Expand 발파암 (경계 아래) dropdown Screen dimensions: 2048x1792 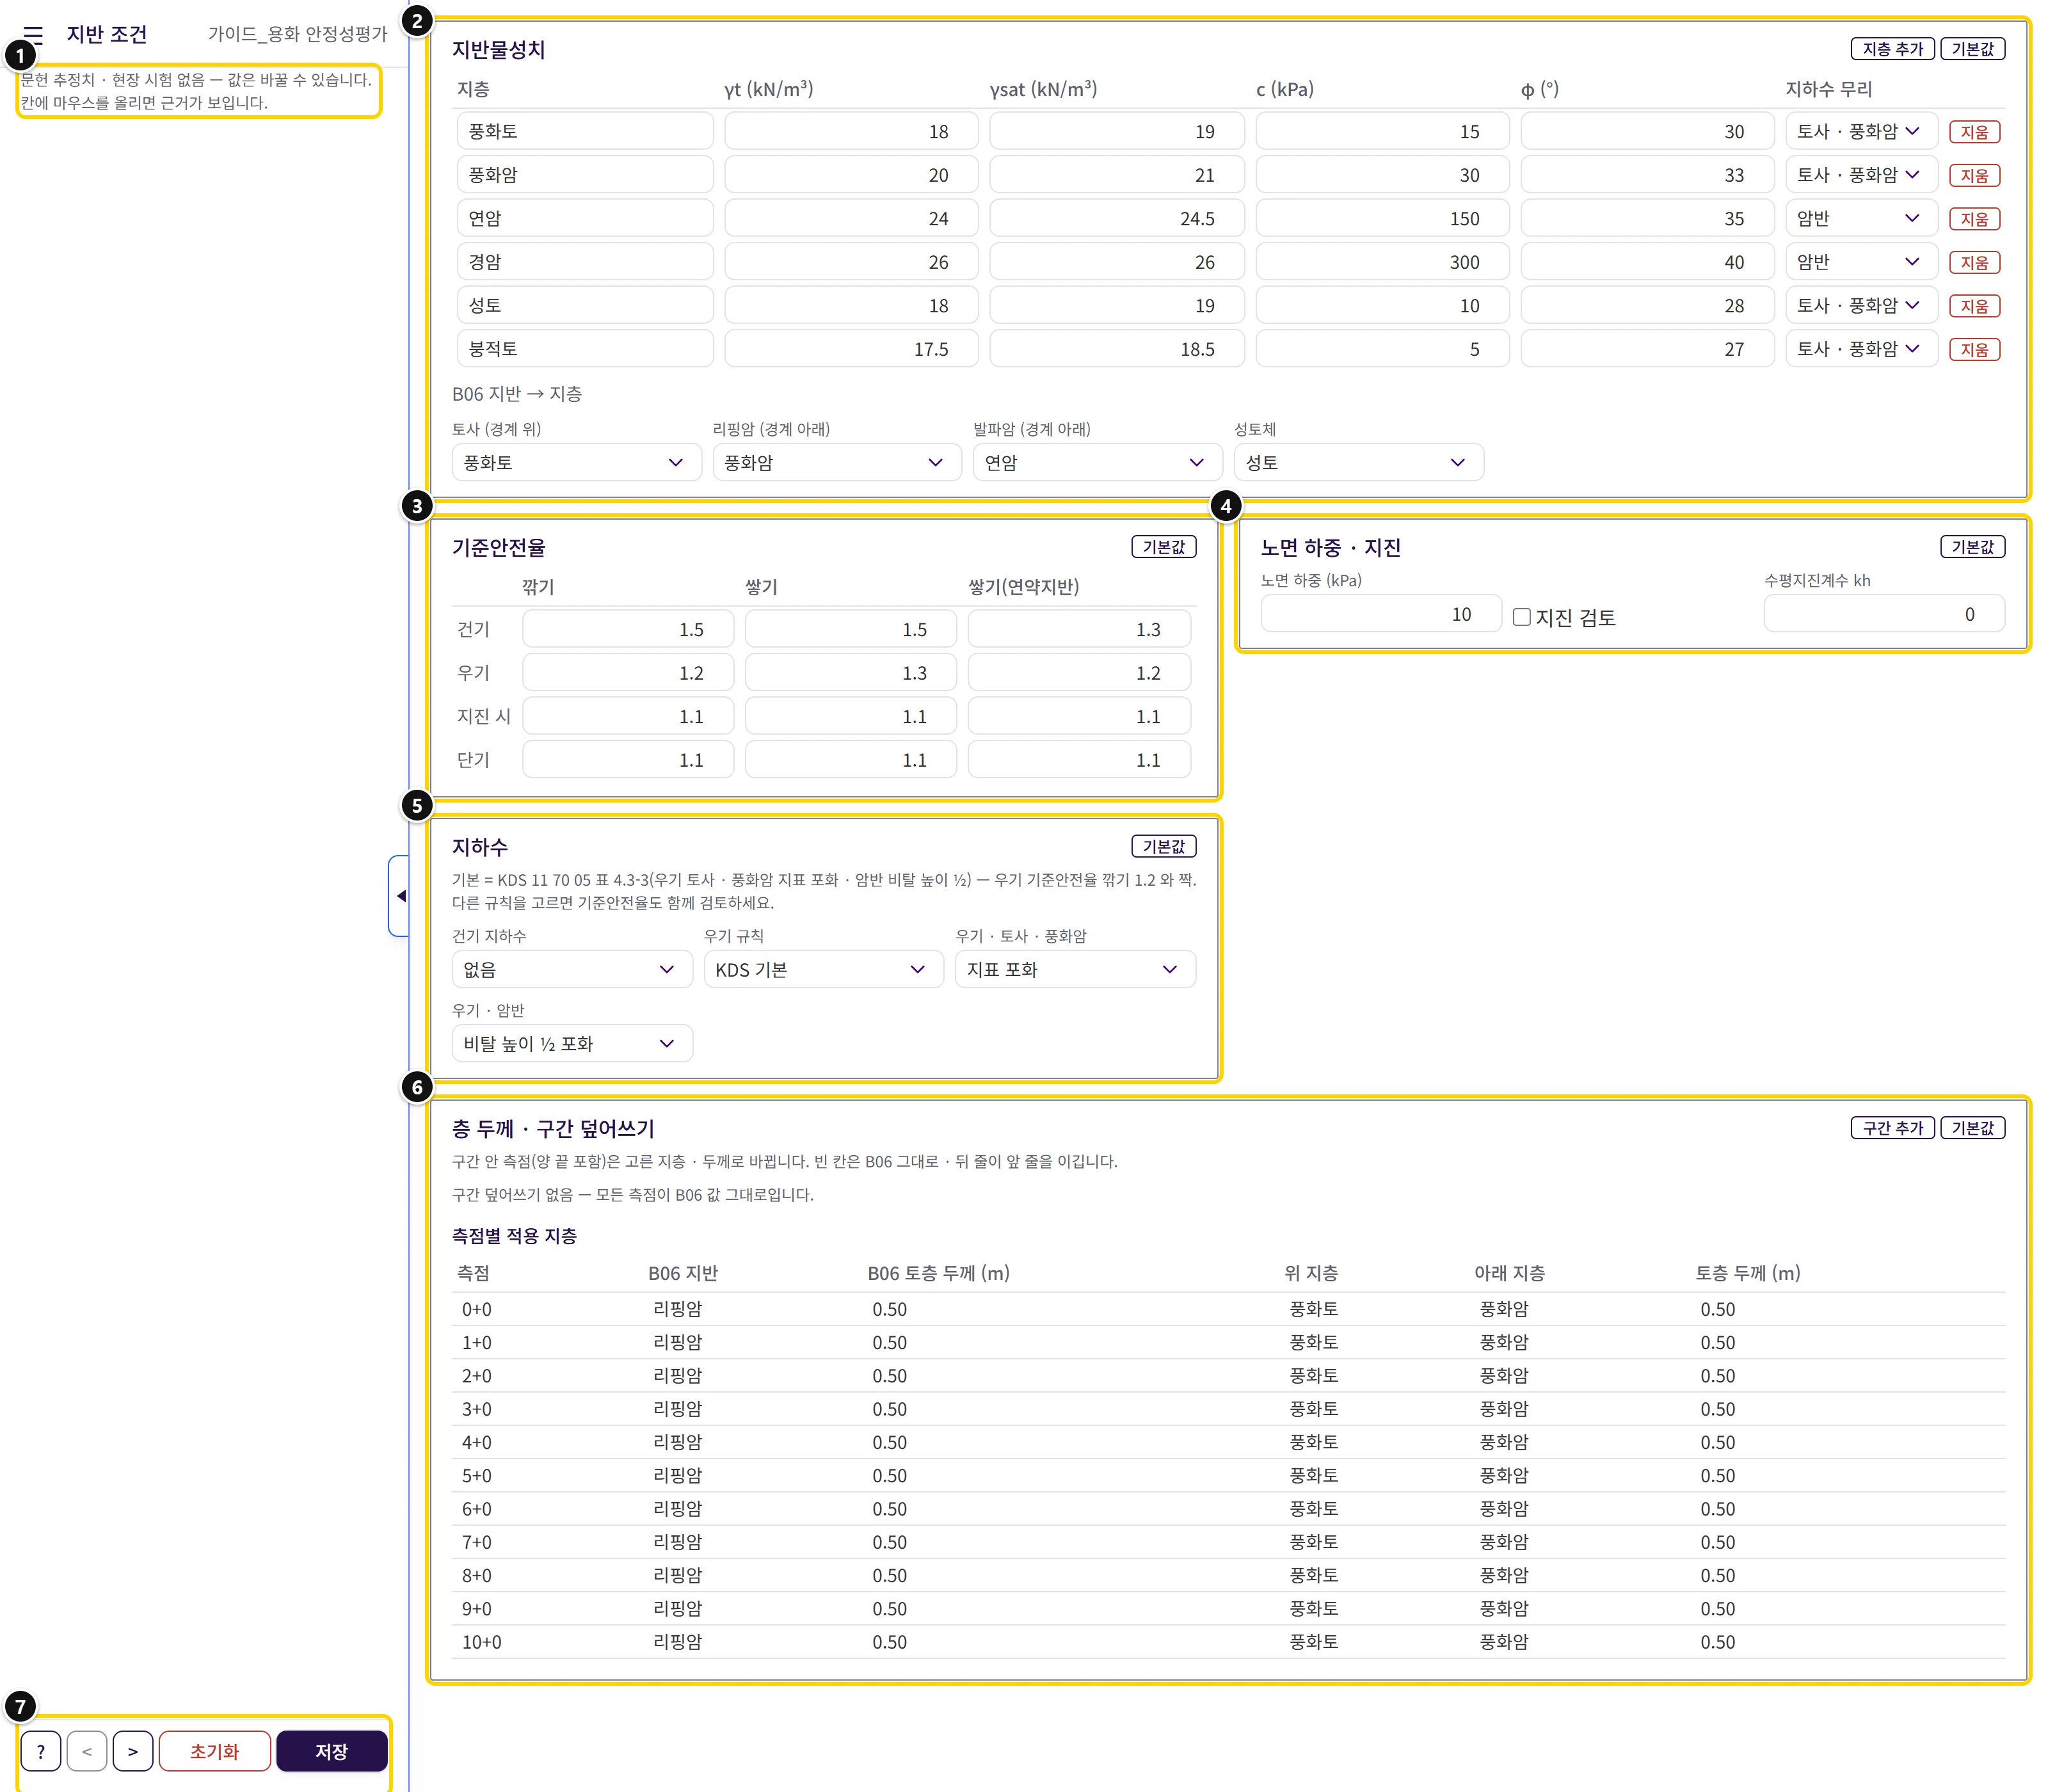tap(1097, 462)
